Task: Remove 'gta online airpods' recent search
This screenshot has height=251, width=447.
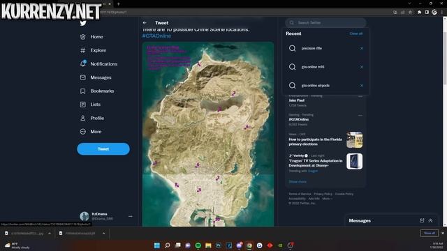Action: [362, 85]
